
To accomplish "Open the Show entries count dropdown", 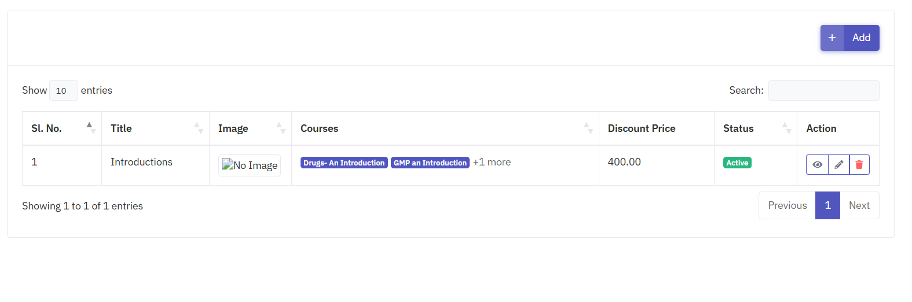I will coord(63,91).
